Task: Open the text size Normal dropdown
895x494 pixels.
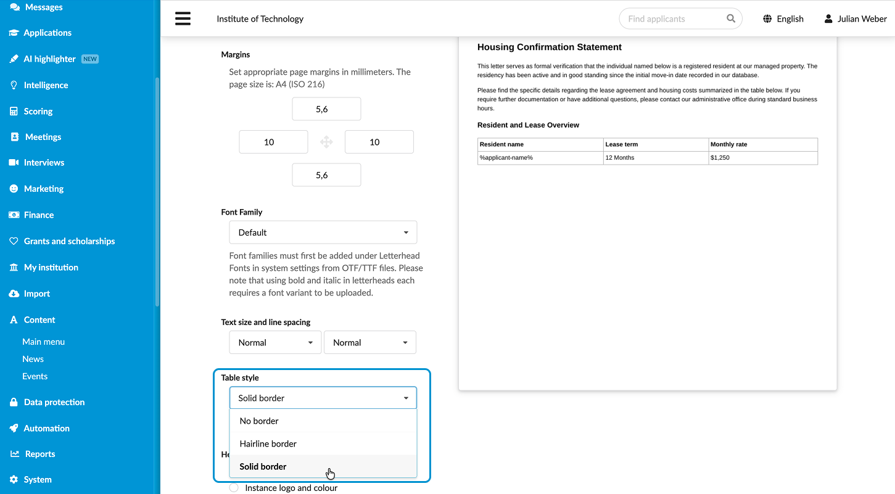Action: click(275, 342)
